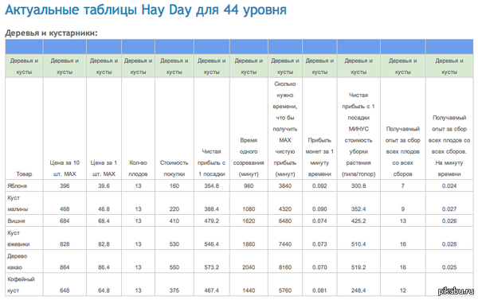Image resolution: width=478 pixels, height=300 pixels.
Task: Click the 6480 cell in Вишня row
Action: pos(285,220)
